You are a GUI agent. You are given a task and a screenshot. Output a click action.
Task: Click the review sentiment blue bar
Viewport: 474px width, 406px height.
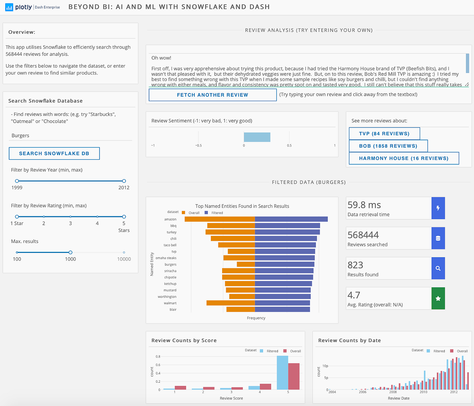click(x=257, y=137)
